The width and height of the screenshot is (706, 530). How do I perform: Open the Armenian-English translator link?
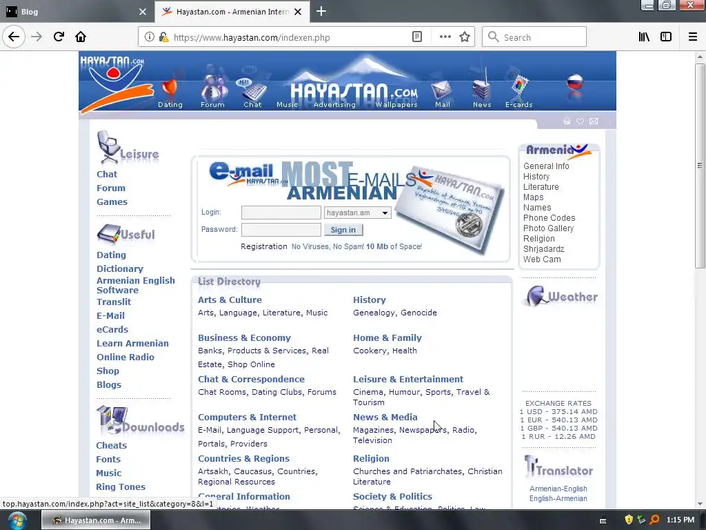(558, 489)
